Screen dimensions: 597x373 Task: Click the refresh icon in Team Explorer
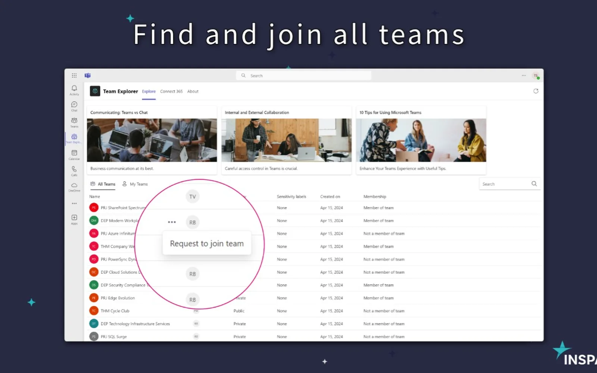[536, 91]
